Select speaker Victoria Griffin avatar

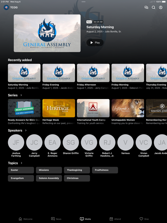point(89,142)
